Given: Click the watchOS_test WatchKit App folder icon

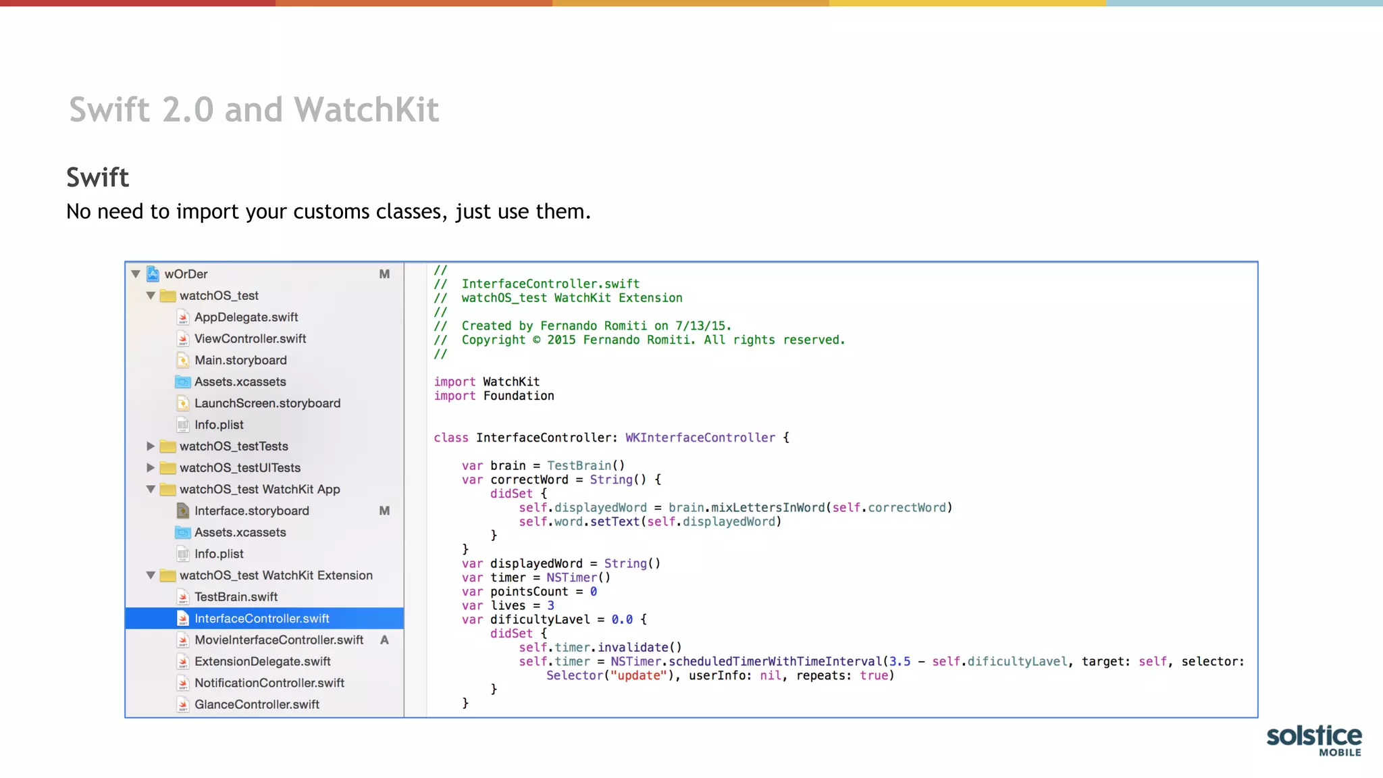Looking at the screenshot, I should click(168, 490).
